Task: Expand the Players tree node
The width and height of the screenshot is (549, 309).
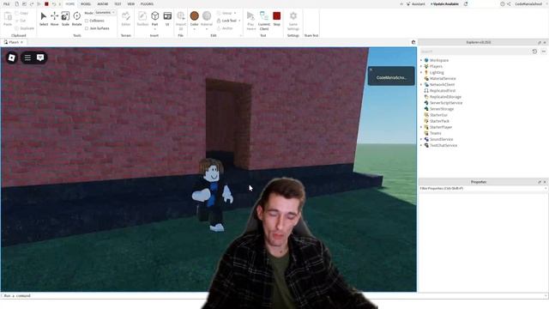Action: coord(421,66)
